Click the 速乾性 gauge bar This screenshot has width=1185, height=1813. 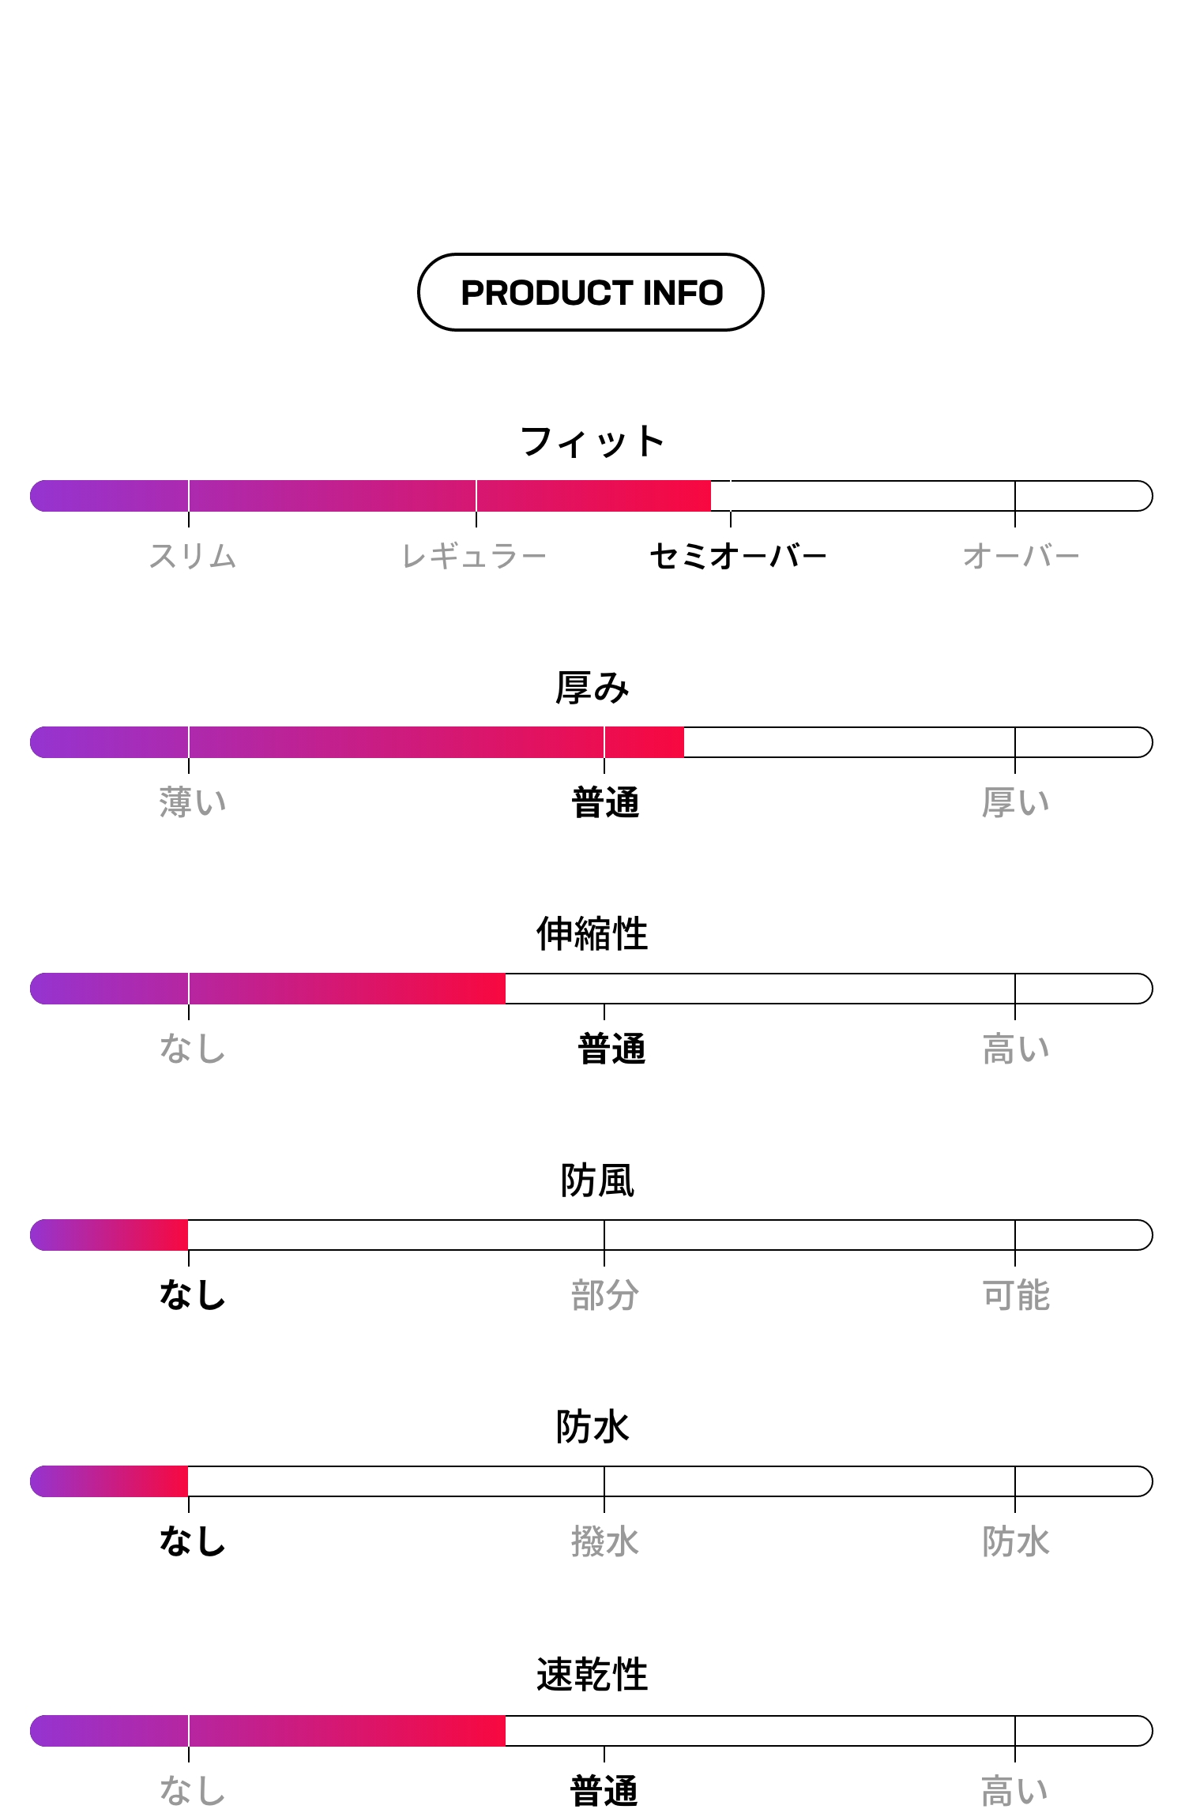tap(592, 1731)
